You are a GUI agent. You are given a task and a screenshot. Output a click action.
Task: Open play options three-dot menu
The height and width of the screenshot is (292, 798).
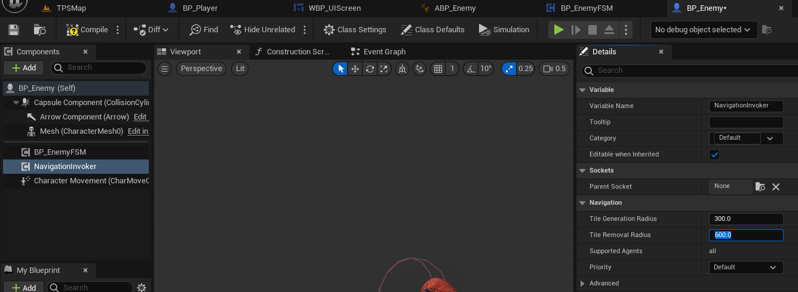click(625, 30)
